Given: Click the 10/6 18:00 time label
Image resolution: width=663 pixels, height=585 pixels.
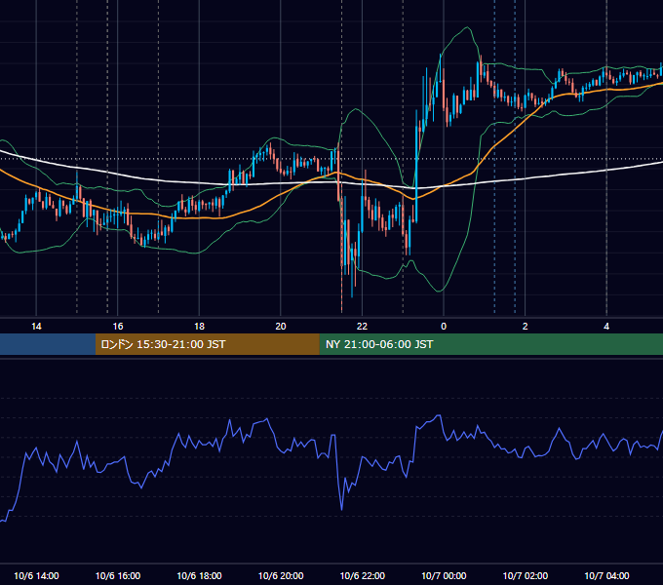Looking at the screenshot, I should click(199, 575).
